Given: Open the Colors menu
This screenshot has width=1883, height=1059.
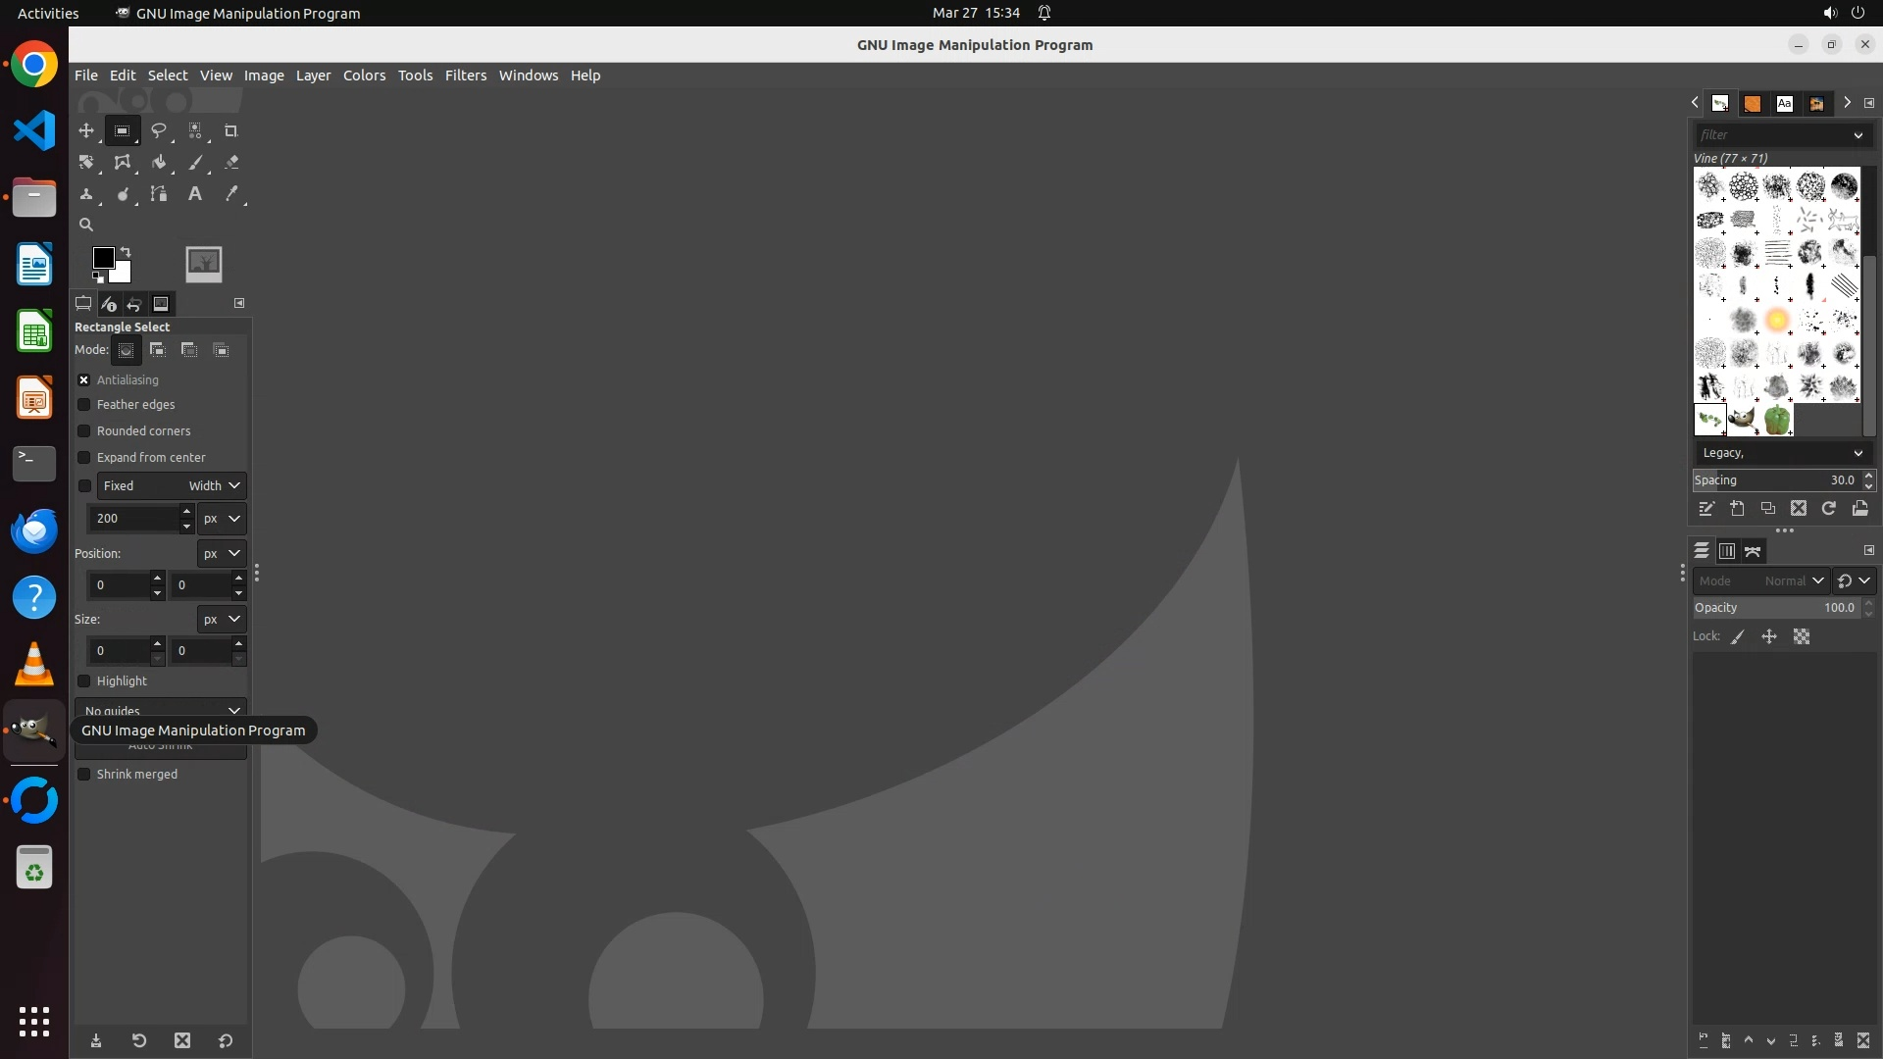Looking at the screenshot, I should pos(364,76).
